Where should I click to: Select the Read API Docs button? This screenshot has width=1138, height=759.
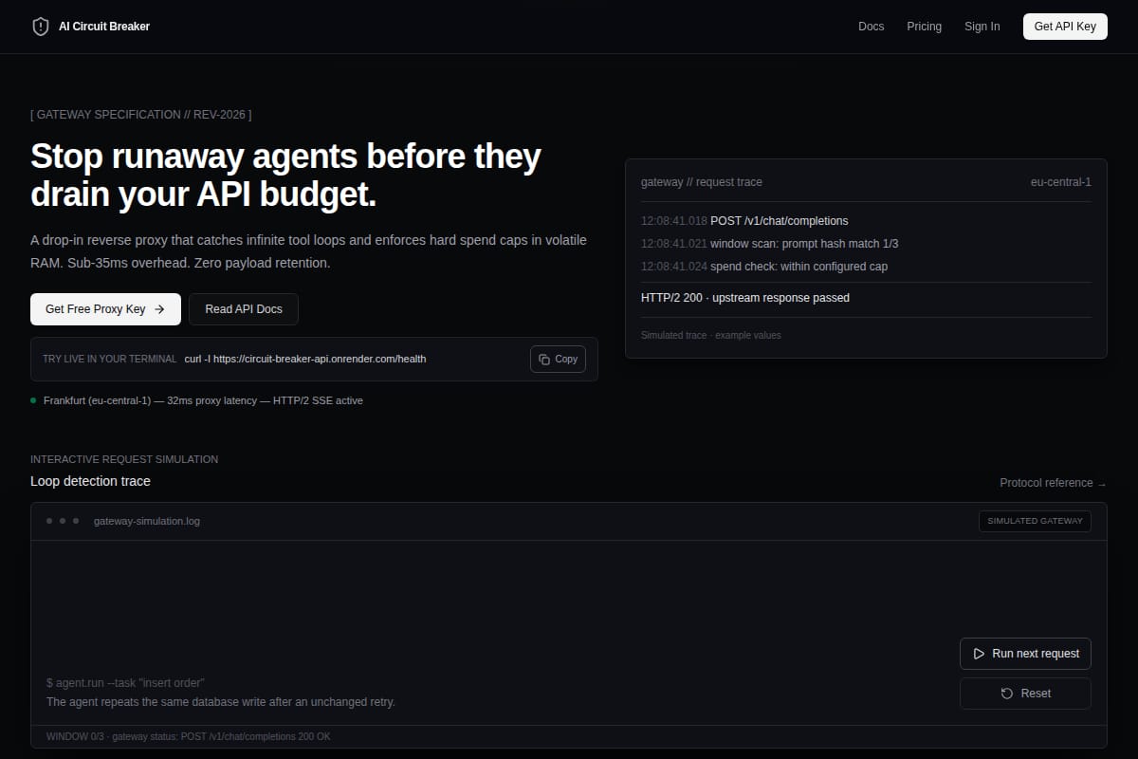tap(244, 309)
